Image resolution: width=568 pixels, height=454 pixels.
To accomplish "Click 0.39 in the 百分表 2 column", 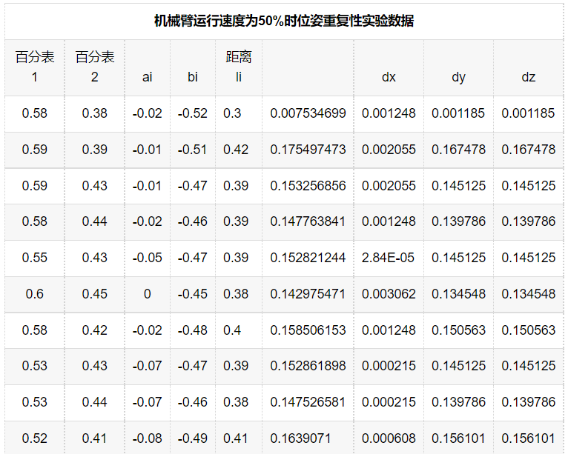I will pos(95,150).
